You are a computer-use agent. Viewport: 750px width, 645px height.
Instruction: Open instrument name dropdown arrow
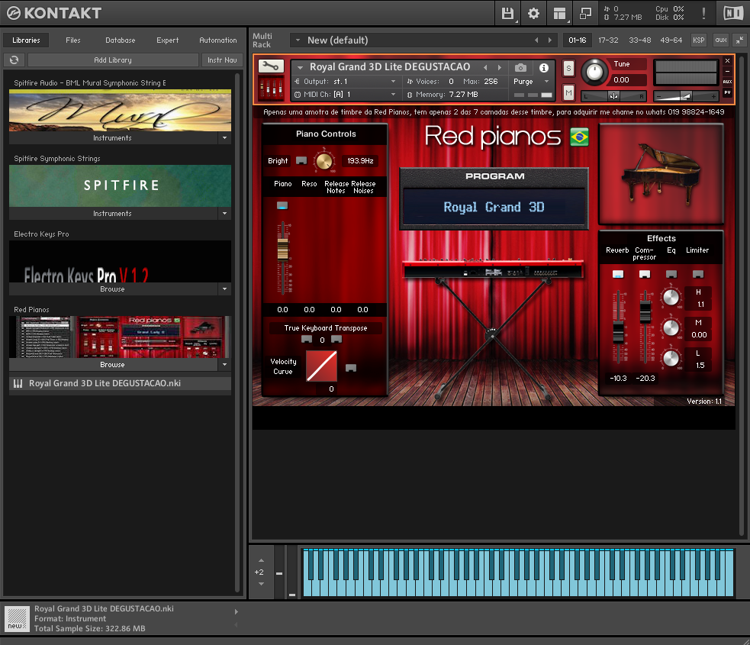point(301,67)
